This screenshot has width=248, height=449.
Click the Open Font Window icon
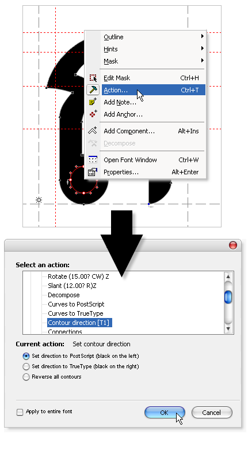coord(93,160)
